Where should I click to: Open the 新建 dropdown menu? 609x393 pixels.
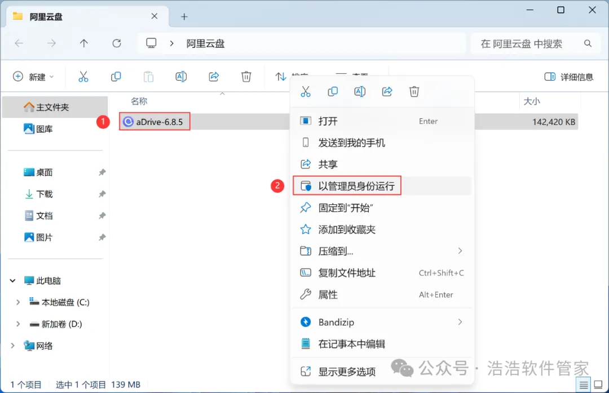tap(33, 77)
